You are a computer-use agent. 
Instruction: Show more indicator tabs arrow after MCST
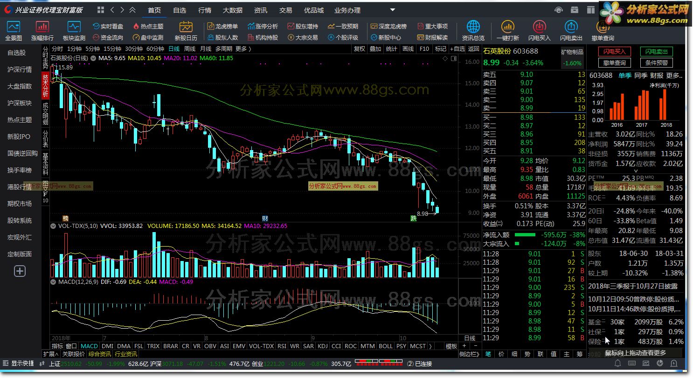[430, 346]
